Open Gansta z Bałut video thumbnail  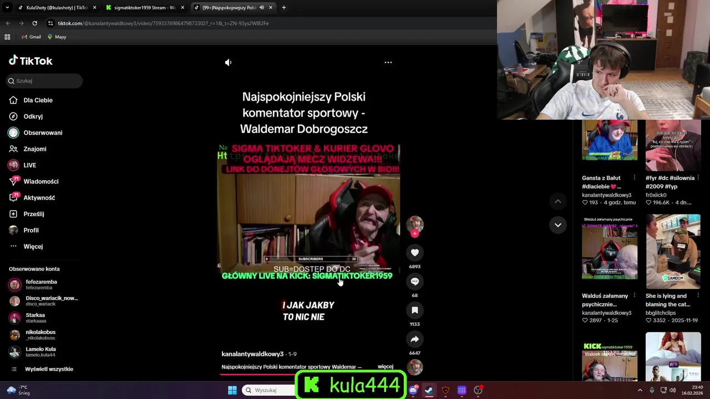point(610,140)
